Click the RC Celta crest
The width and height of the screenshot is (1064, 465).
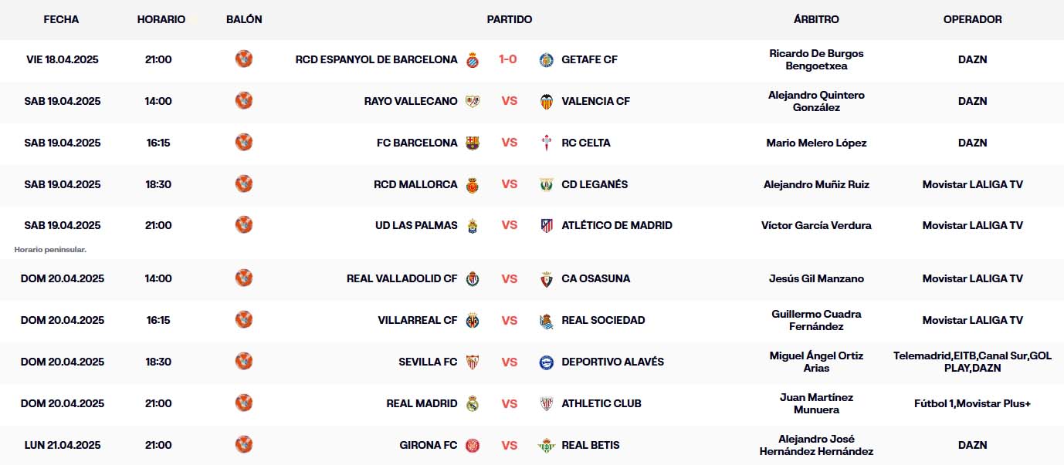pos(547,143)
